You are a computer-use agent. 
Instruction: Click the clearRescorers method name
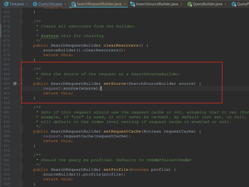pos(121,45)
